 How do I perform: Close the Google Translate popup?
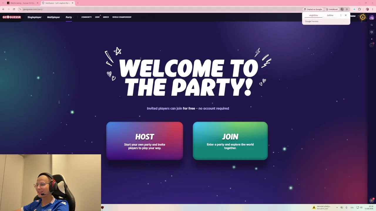tap(346, 15)
